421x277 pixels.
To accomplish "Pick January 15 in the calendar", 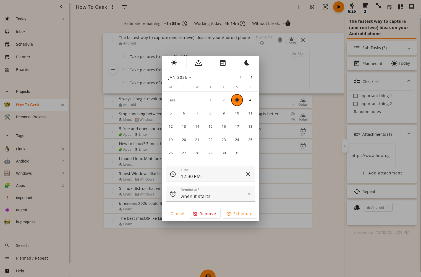I will coord(211,127).
